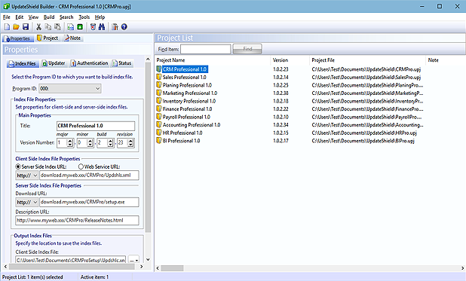Viewport: 466px width, 281px height.
Task: Increase the revision number spinner
Action: click(x=130, y=141)
